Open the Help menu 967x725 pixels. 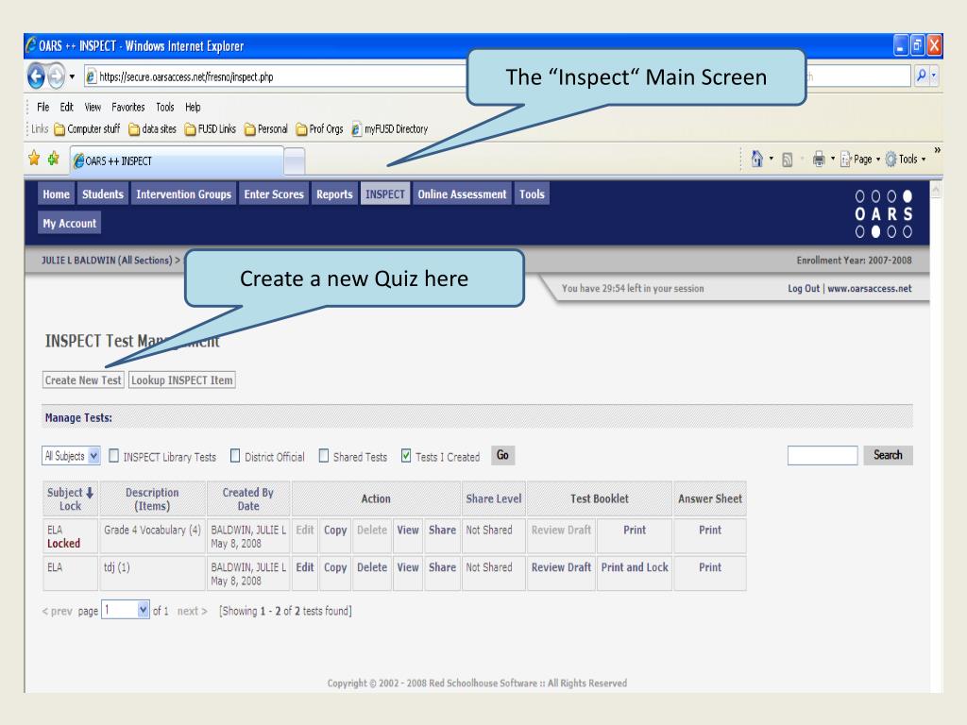click(x=193, y=107)
